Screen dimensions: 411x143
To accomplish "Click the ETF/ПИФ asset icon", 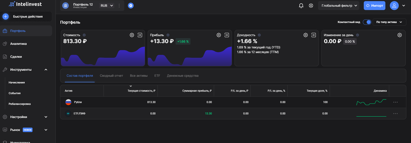I will point(68,114).
